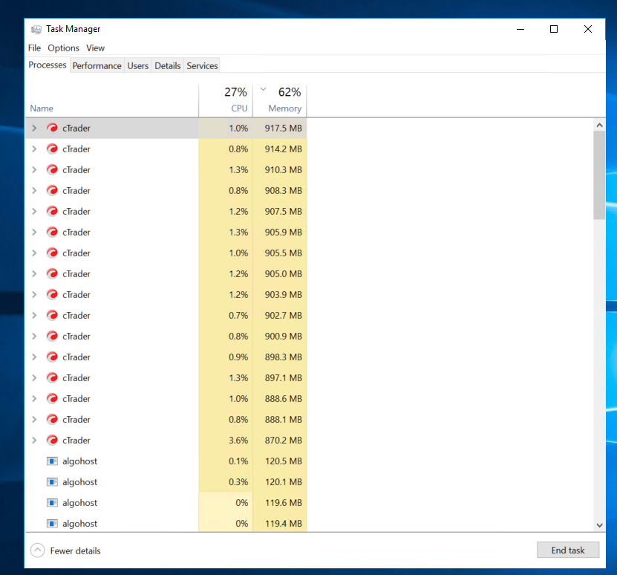Expand the cTrader process using 903.9 MB
The height and width of the screenshot is (575, 617).
pos(34,295)
